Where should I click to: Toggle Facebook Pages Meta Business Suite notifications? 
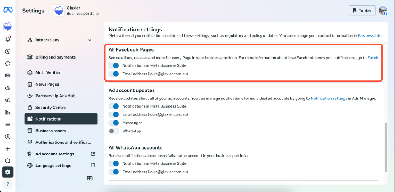[114, 65]
